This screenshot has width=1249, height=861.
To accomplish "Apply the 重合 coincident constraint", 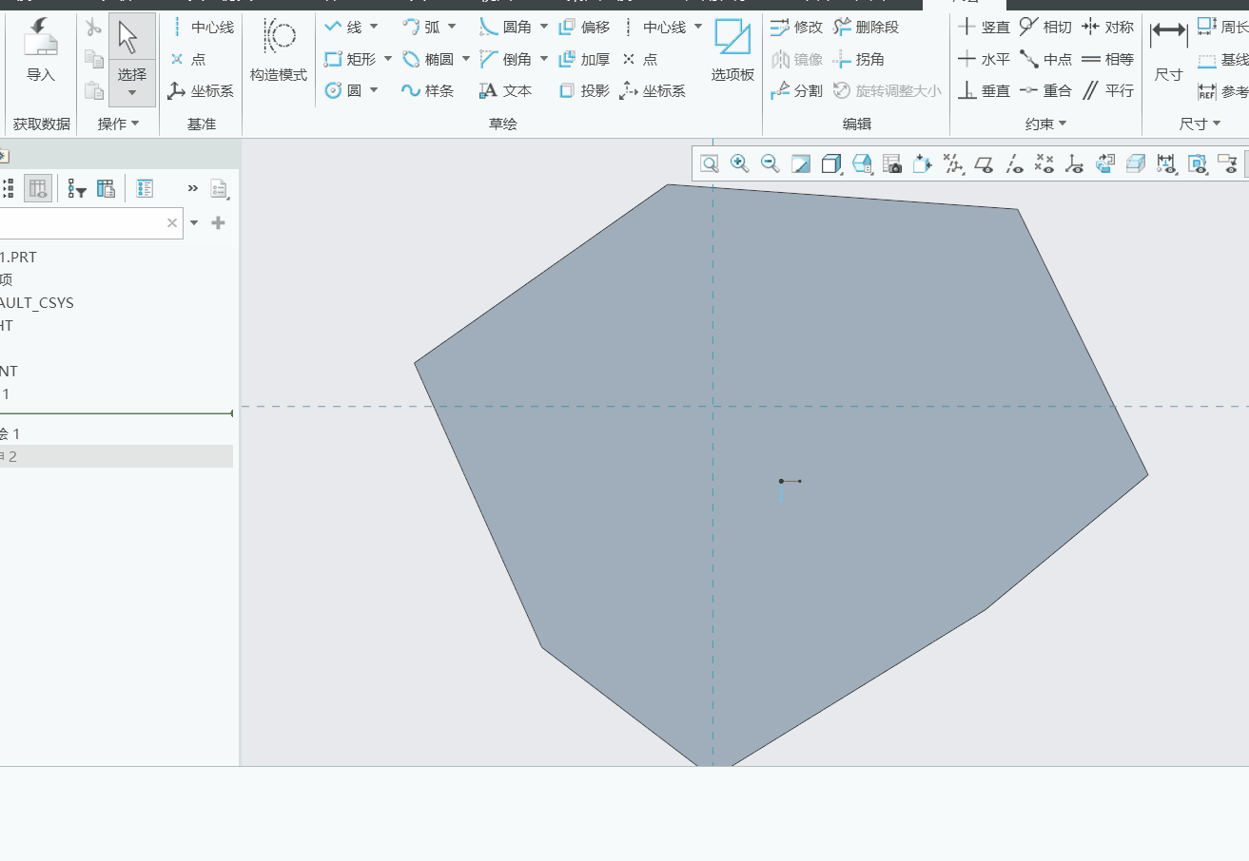I will point(1045,90).
